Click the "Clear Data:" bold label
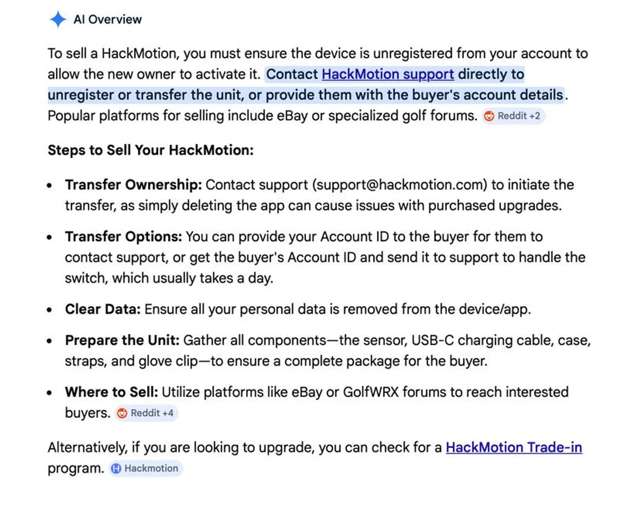This screenshot has height=521, width=619. [103, 309]
